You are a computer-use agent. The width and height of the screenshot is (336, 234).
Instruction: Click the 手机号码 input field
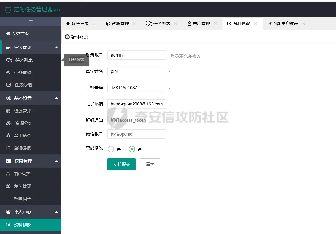[x=136, y=88]
